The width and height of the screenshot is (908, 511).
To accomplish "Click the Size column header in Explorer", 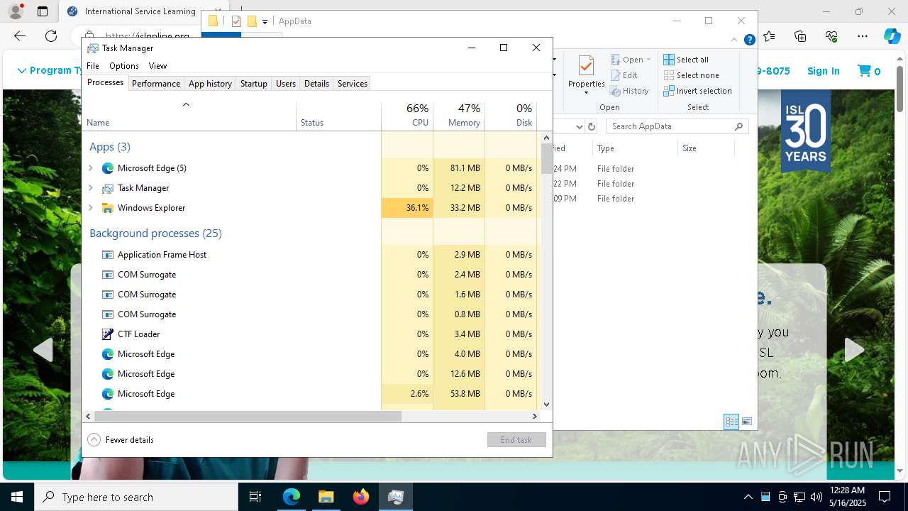I will pos(706,148).
